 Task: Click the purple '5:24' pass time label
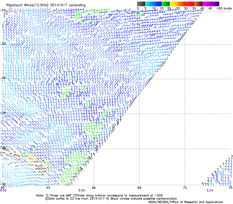click(210, 191)
